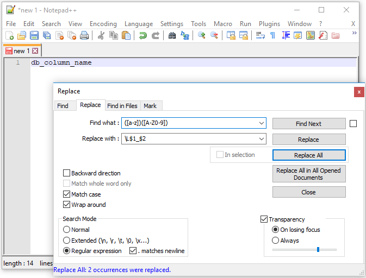366x278 pixels.
Task: Toggle Show All Characters pilcrow icon
Action: coord(272,35)
